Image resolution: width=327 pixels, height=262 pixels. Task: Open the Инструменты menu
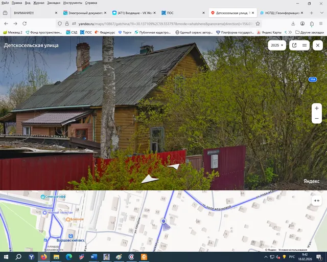pos(73,3)
